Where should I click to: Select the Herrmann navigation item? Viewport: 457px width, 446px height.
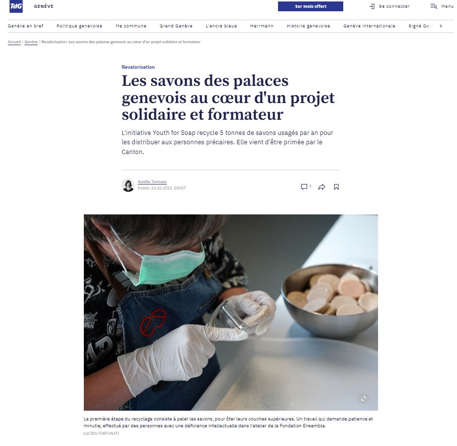tap(262, 26)
